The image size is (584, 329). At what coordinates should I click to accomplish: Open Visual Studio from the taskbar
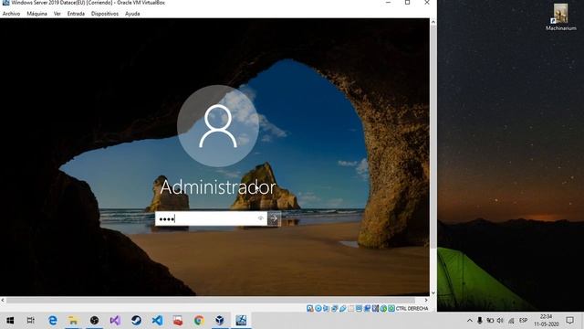tap(115, 321)
